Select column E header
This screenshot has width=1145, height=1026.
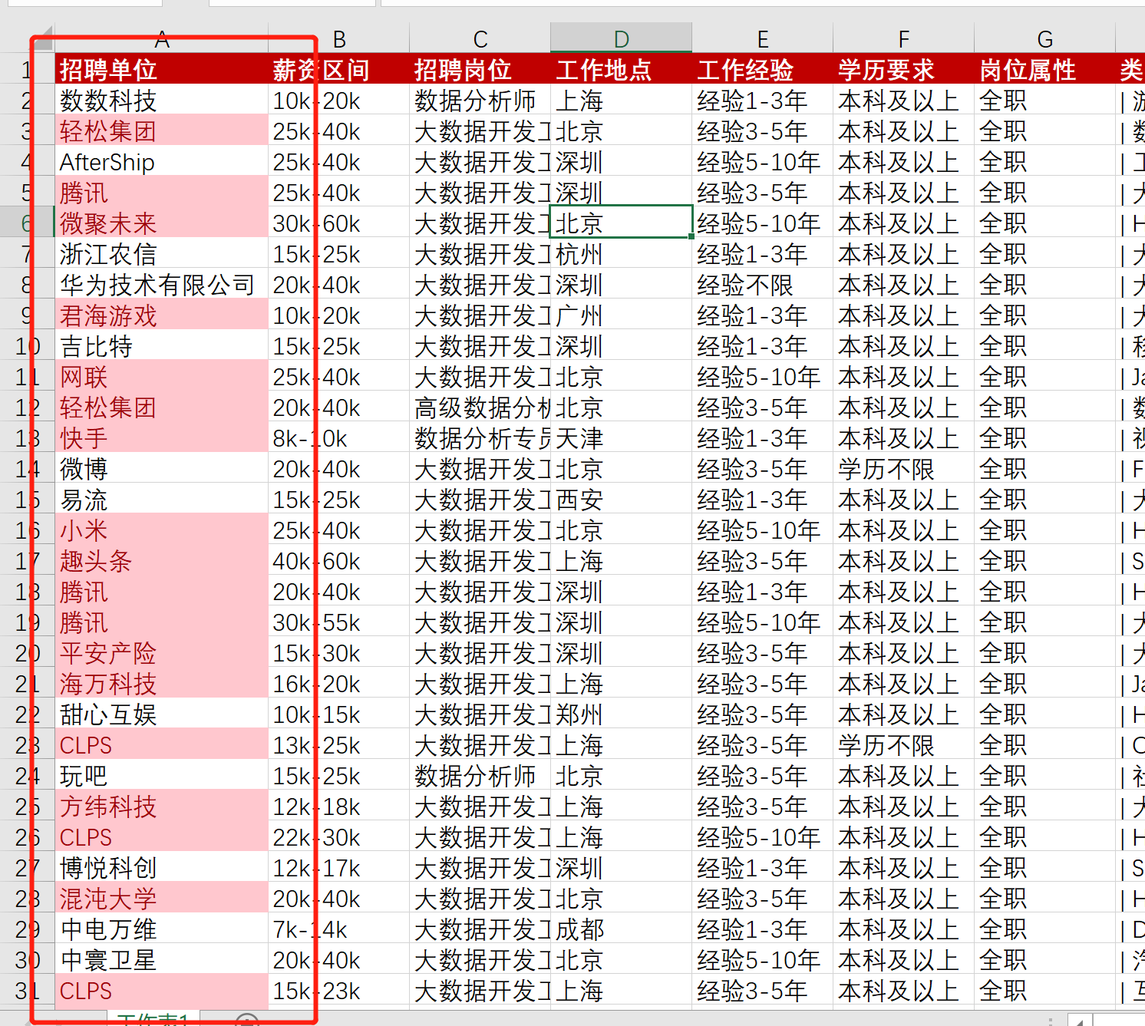click(762, 38)
